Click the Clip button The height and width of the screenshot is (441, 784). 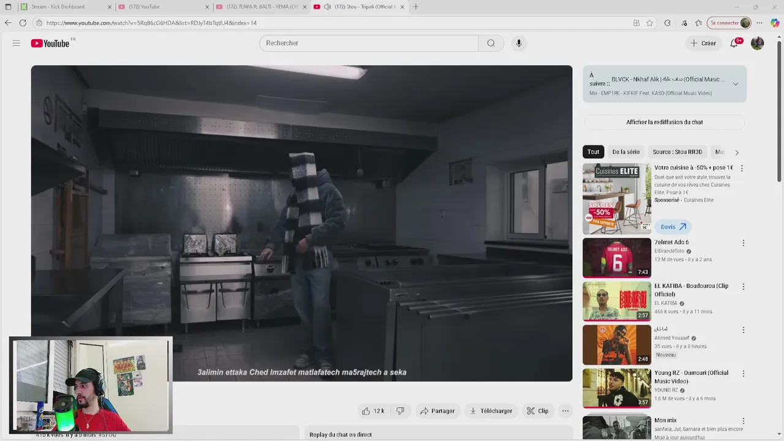pyautogui.click(x=538, y=411)
